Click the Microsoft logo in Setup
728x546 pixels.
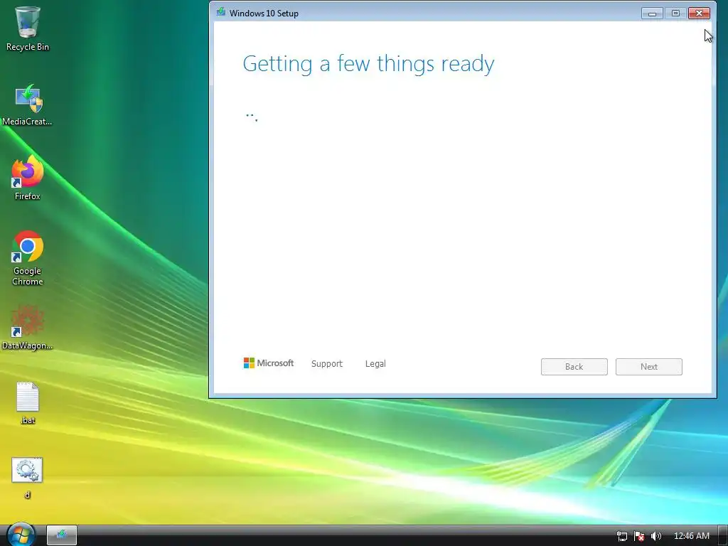tap(268, 363)
